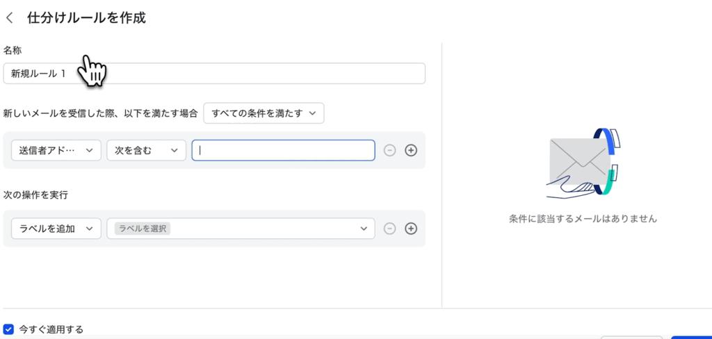Viewport: 712px width, 339px height.
Task: Click the 新しいメールを受信した際 condition label
Action: coord(102,113)
